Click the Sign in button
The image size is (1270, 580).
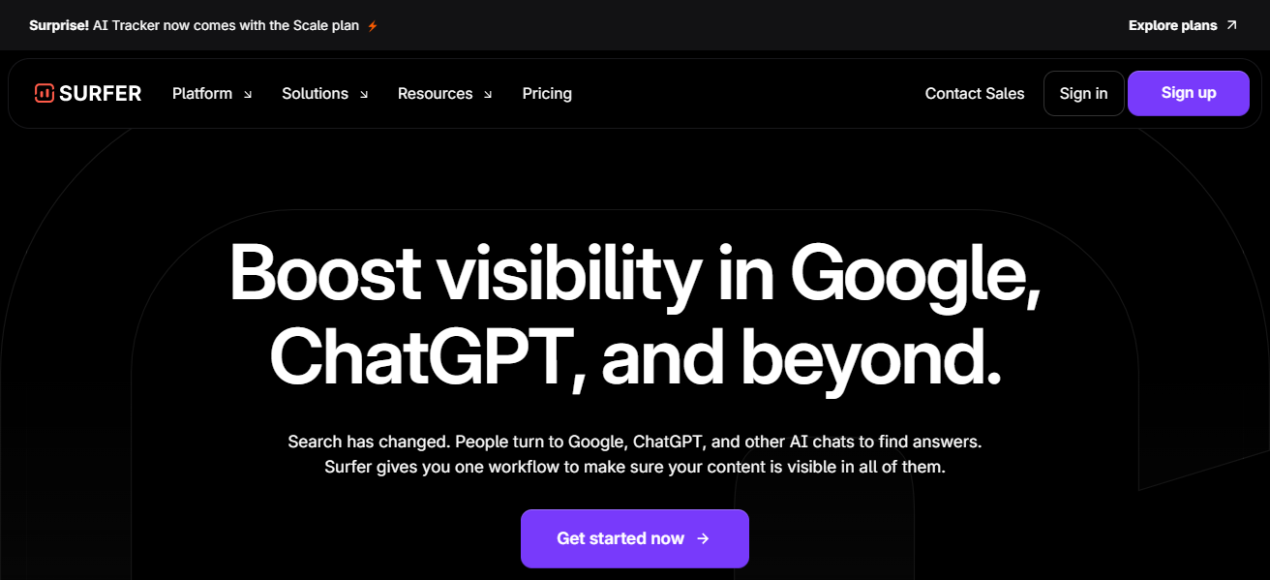tap(1083, 93)
